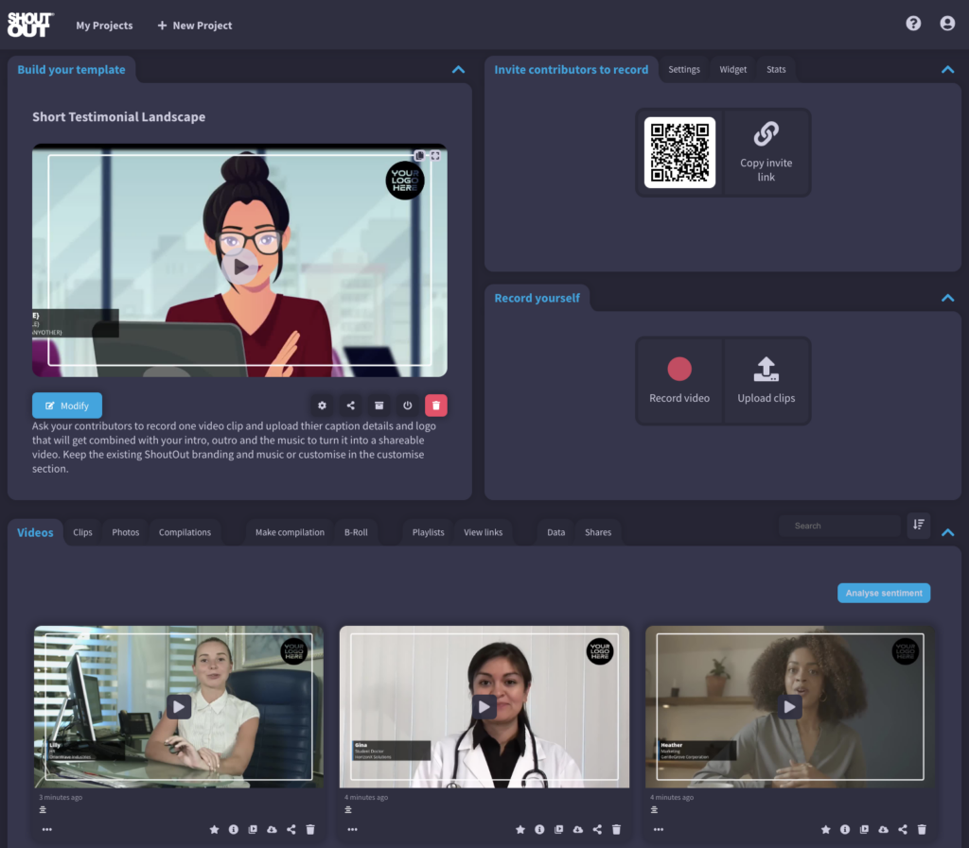Image resolution: width=969 pixels, height=848 pixels.
Task: Click the Analyse sentiment button
Action: [884, 593]
